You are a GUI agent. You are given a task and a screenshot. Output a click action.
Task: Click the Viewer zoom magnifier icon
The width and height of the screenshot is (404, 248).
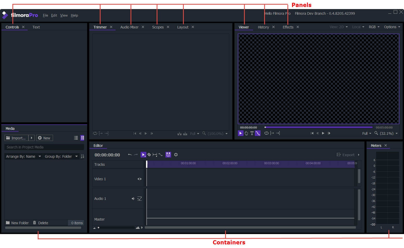point(376,133)
